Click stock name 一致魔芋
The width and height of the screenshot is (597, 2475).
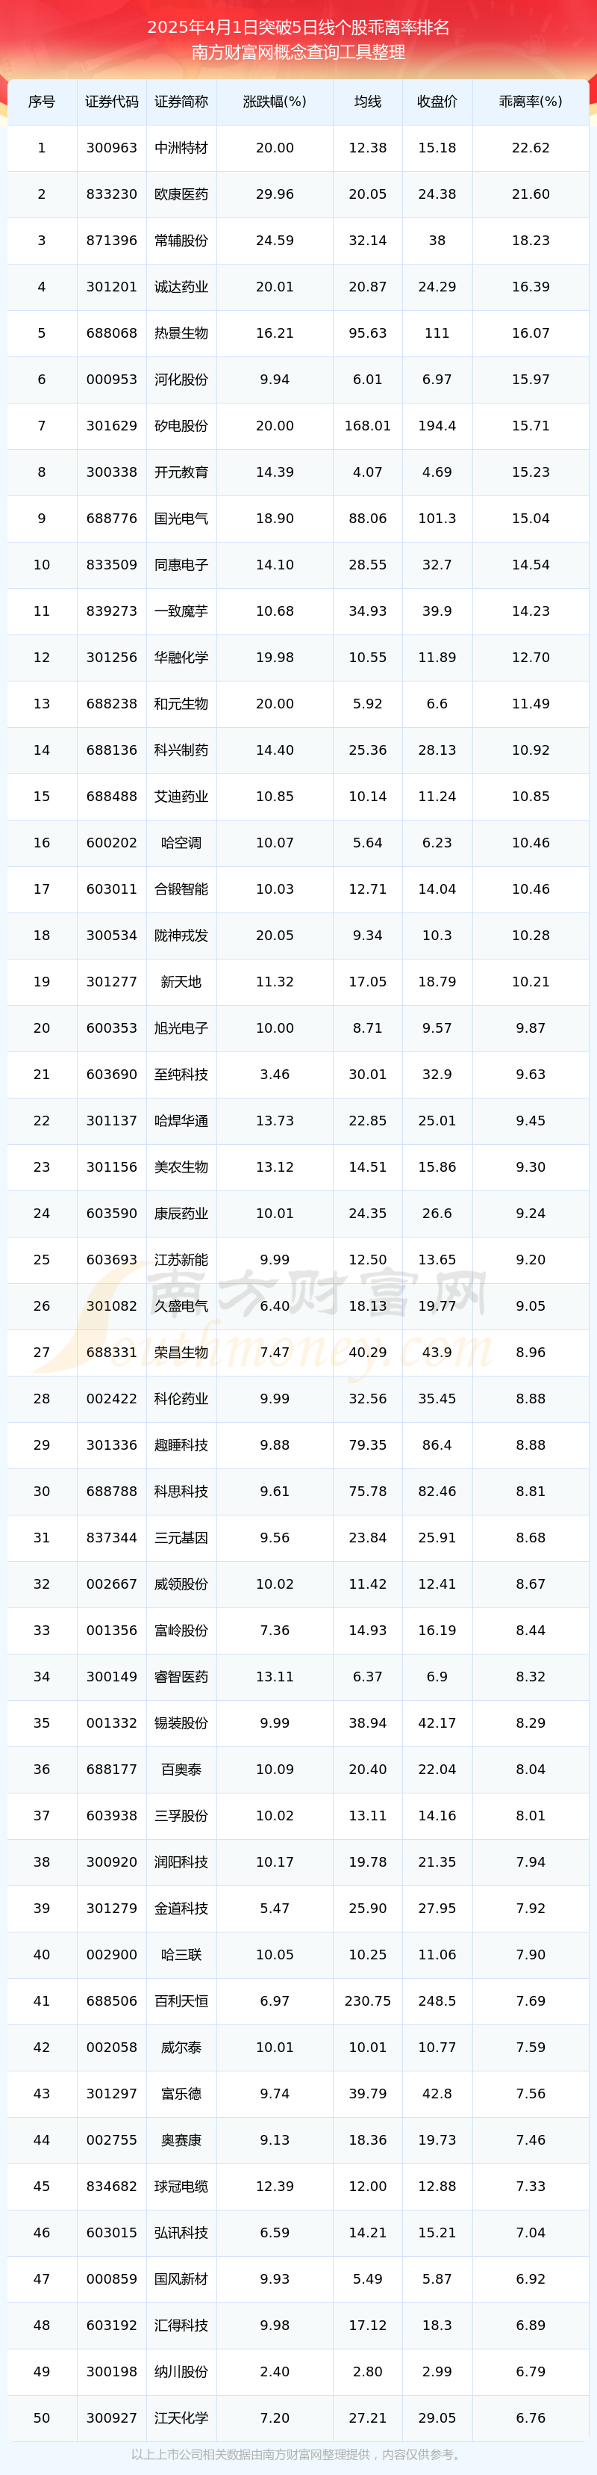(x=181, y=611)
